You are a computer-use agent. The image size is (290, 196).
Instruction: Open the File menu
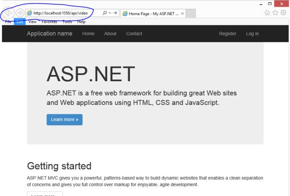click(x=8, y=22)
